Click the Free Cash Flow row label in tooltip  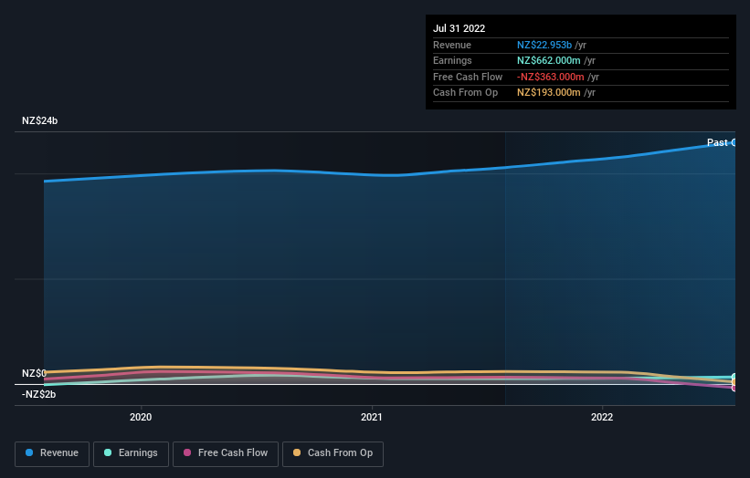[468, 77]
